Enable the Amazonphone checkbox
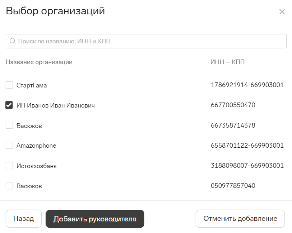The height and width of the screenshot is (233, 292). [x=9, y=146]
